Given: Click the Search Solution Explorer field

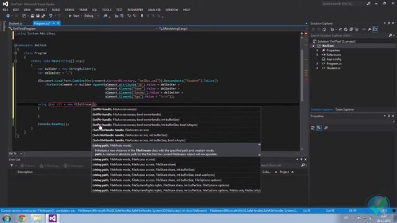Looking at the screenshot, I should [349, 36].
